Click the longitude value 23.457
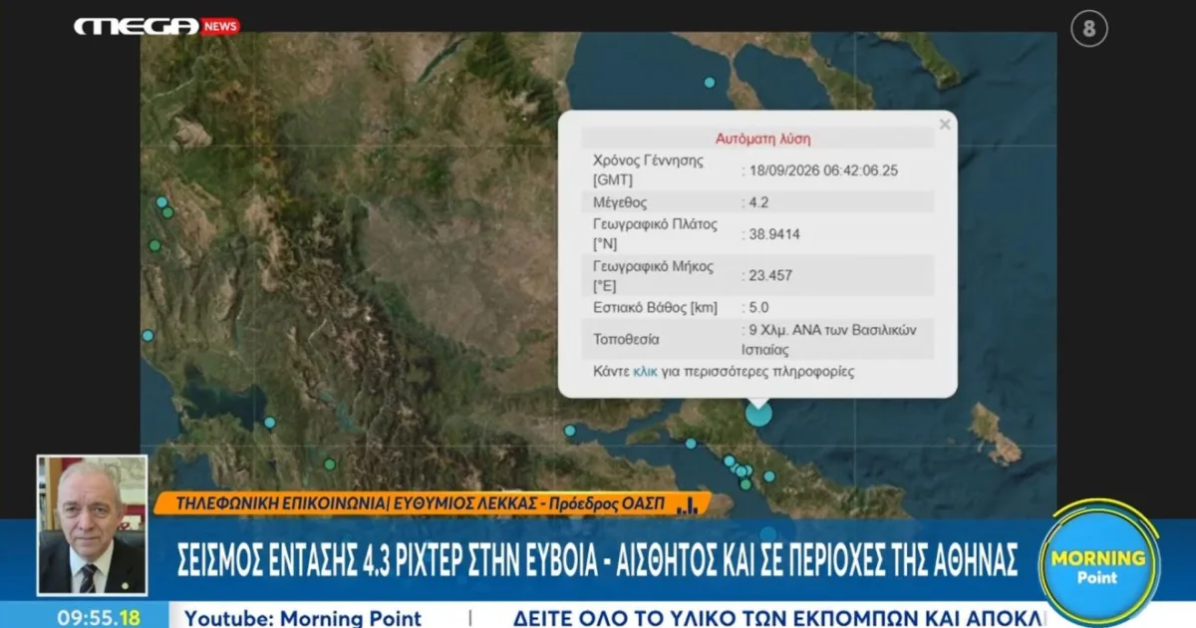Viewport: 1196px width, 628px height. coord(770,275)
